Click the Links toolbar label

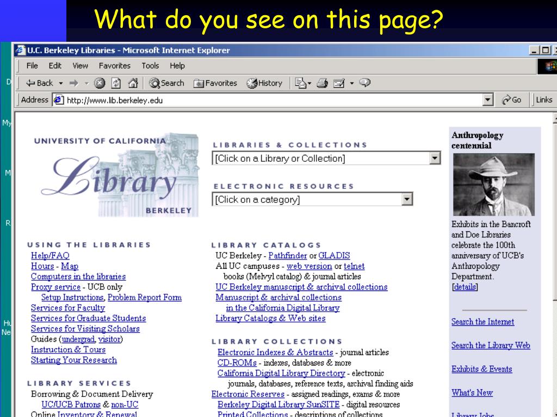544,100
